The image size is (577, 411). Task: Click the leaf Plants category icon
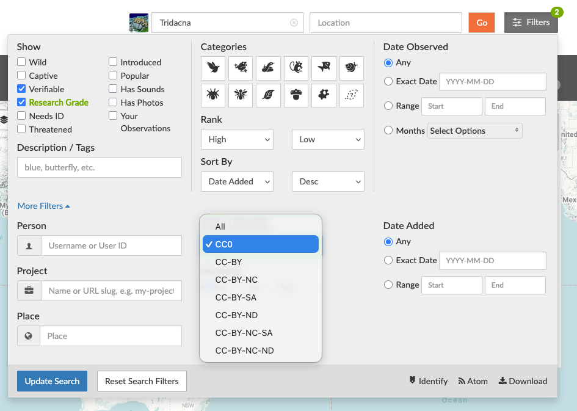(268, 95)
